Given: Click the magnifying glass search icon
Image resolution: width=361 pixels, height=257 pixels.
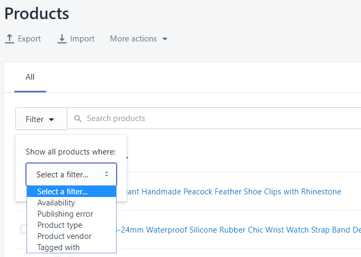Looking at the screenshot, I should (x=78, y=119).
